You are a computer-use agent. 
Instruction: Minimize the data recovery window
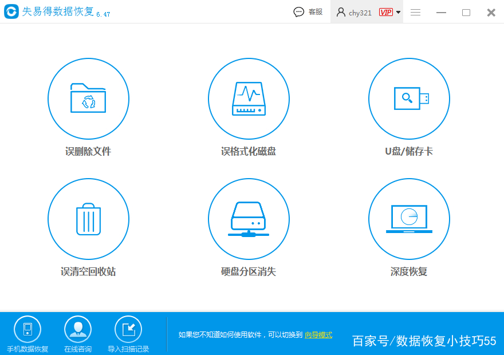441,13
